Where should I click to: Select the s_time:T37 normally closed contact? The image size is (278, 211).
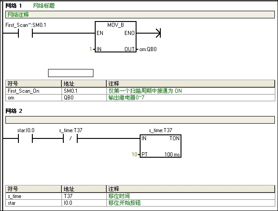71,139
